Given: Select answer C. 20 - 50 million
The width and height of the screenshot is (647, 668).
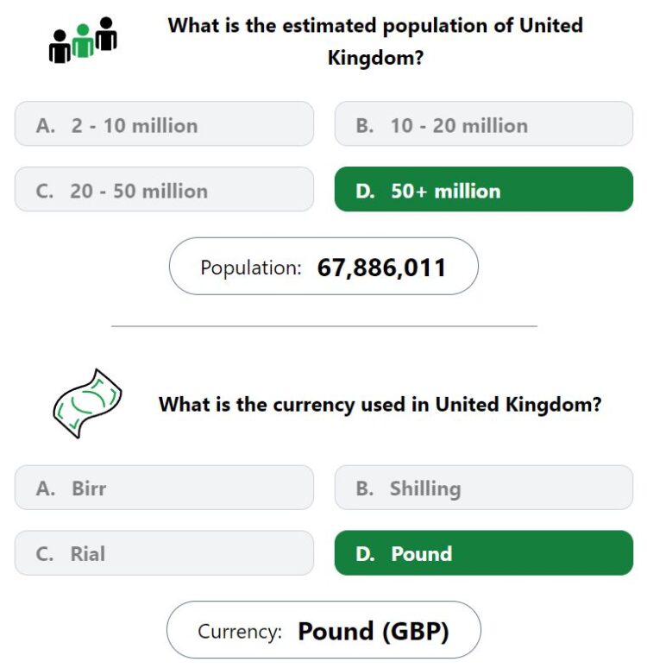Looking at the screenshot, I should [x=164, y=189].
